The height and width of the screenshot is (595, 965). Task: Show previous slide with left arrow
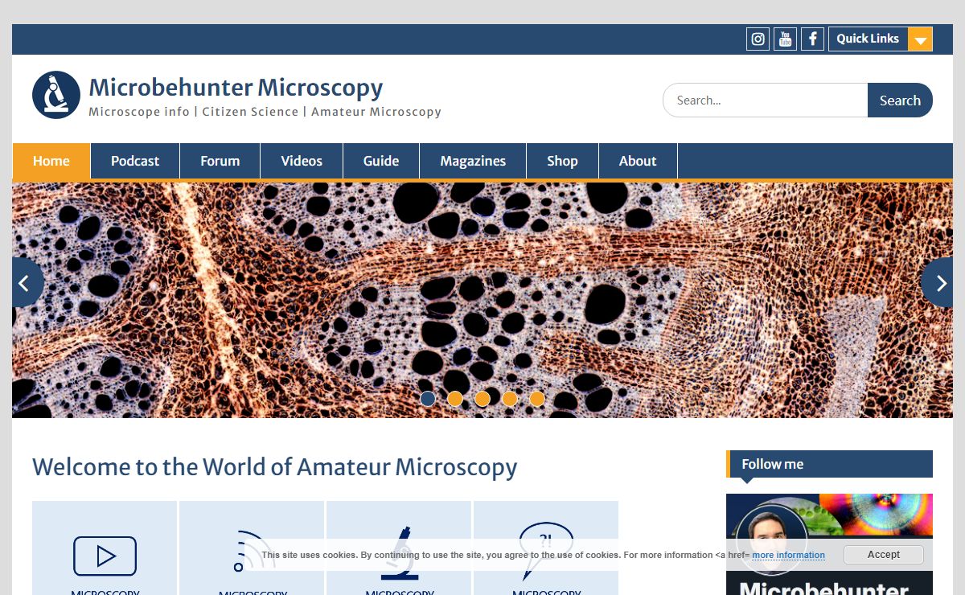(27, 282)
